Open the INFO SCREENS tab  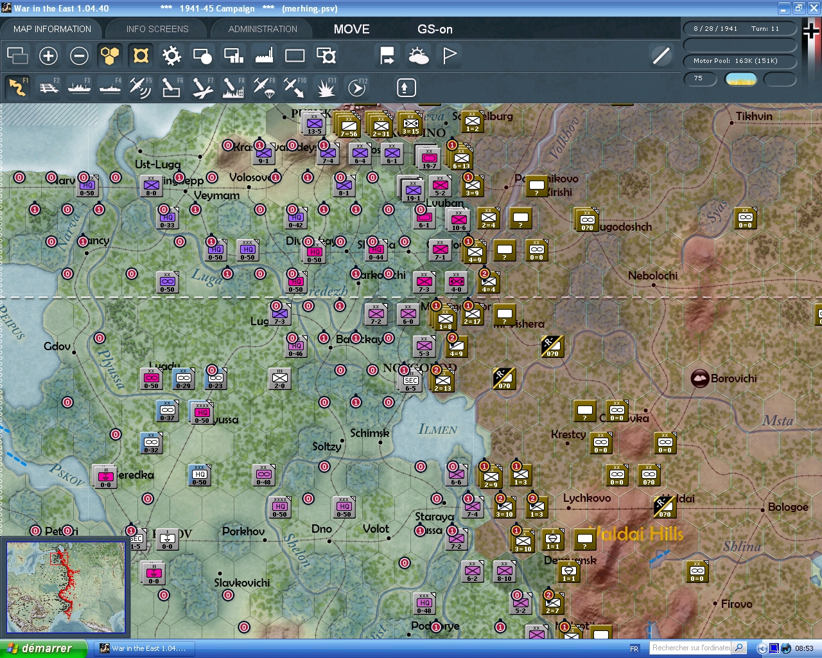pyautogui.click(x=157, y=29)
